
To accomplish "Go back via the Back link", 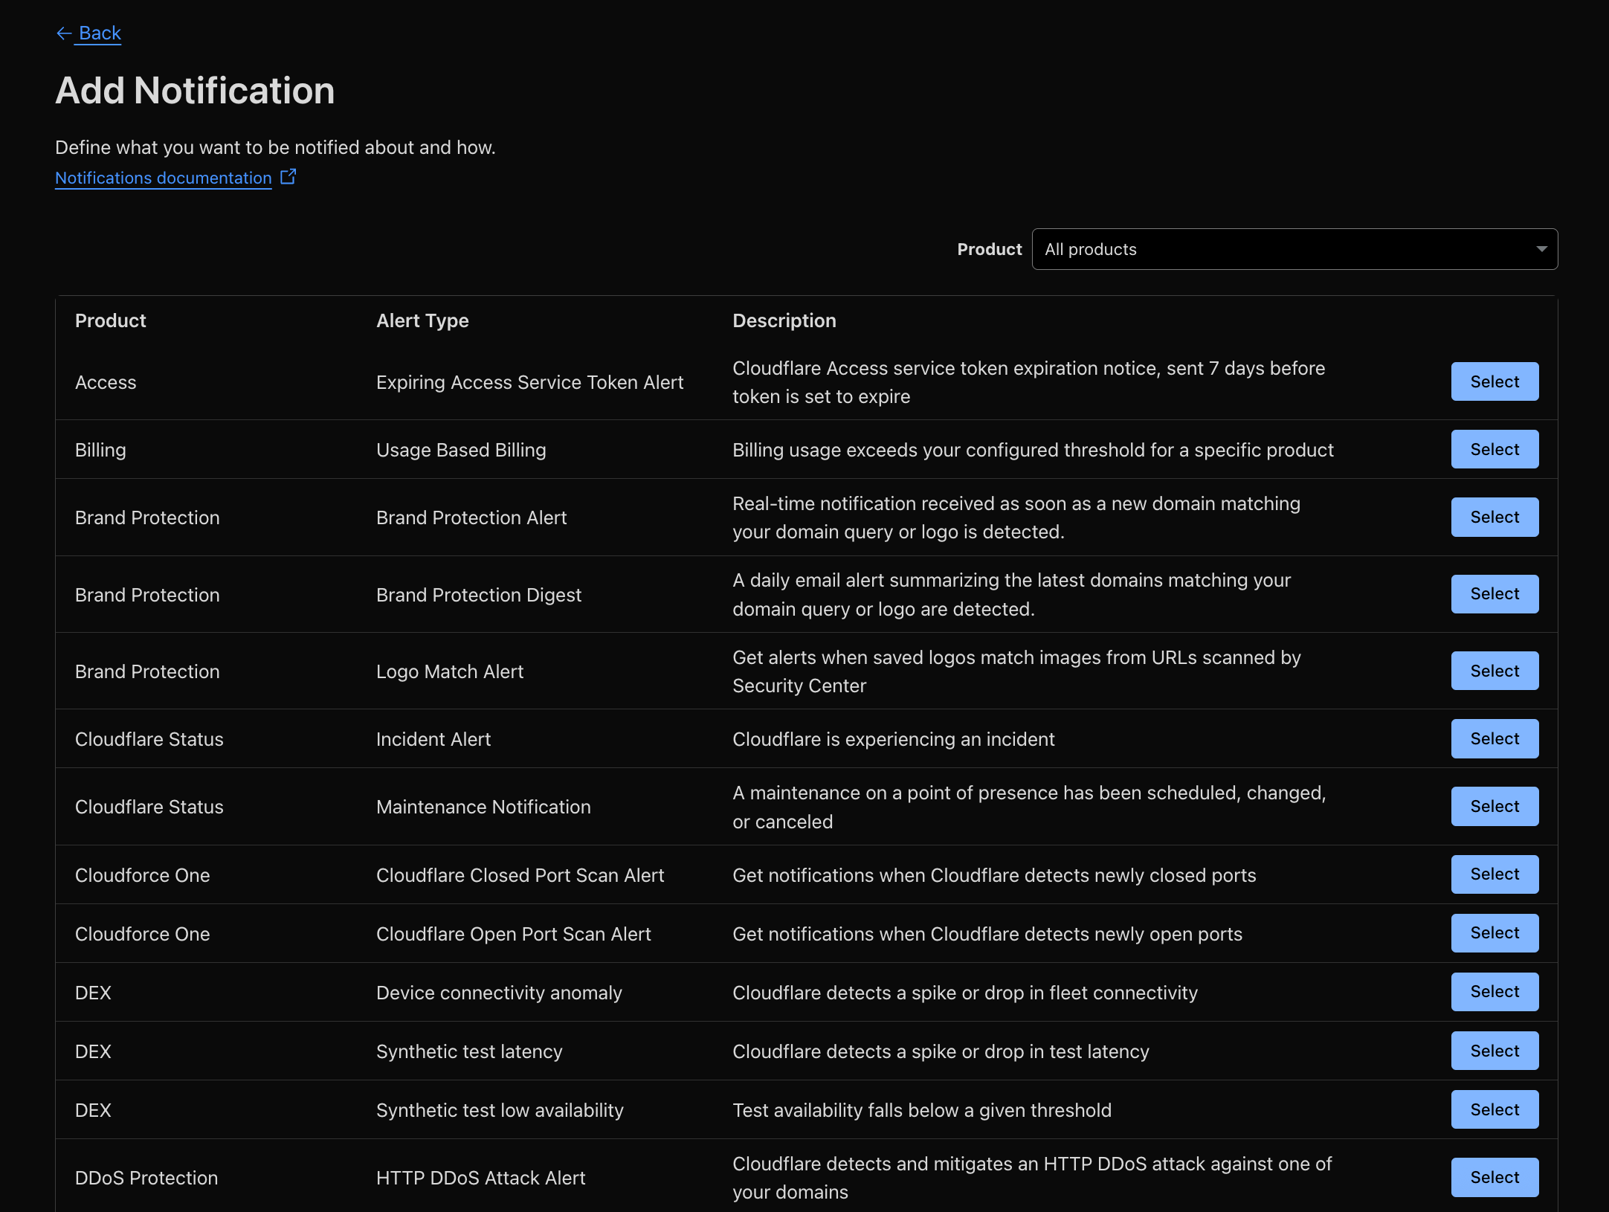I will 100,33.
